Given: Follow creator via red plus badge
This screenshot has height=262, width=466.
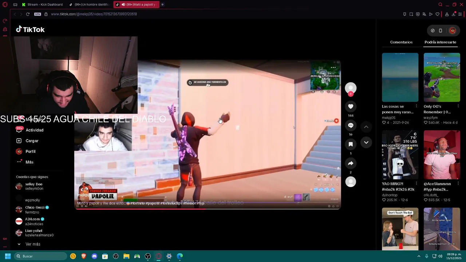Looking at the screenshot, I should click(x=351, y=94).
